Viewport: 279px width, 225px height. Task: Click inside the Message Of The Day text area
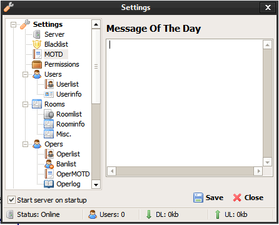coord(185,103)
